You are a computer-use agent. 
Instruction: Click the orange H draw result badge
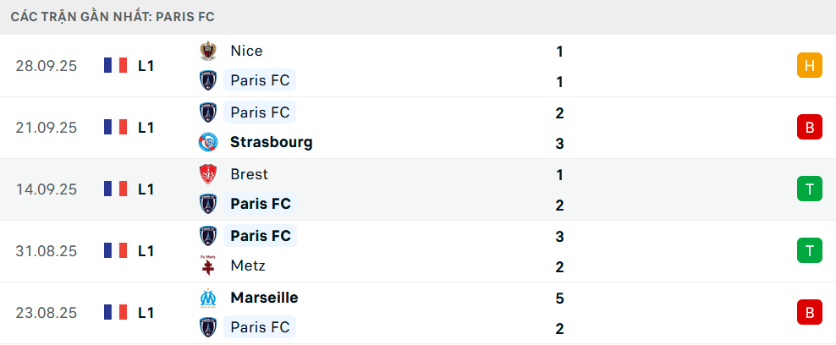tap(810, 66)
